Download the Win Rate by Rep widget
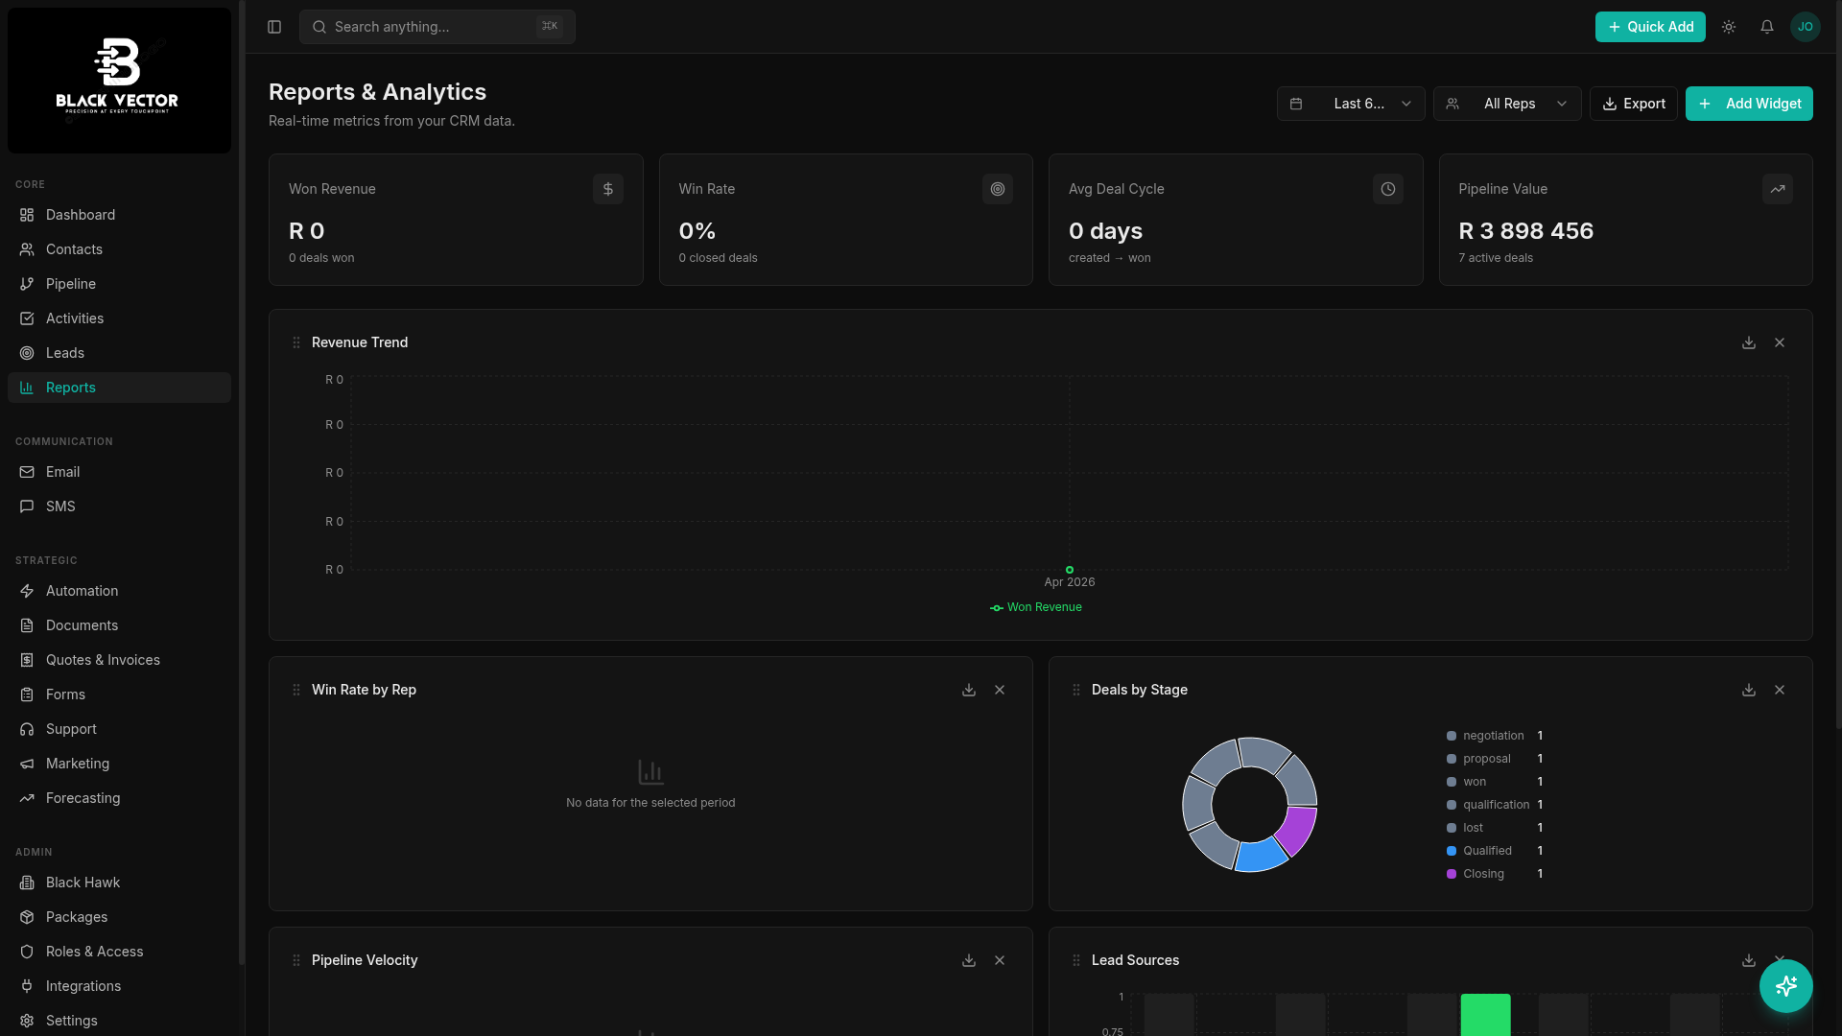Image resolution: width=1842 pixels, height=1036 pixels. tap(969, 690)
